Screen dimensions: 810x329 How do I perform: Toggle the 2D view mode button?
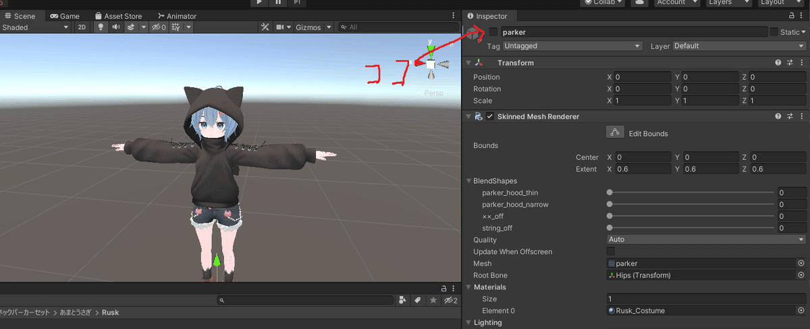point(82,27)
